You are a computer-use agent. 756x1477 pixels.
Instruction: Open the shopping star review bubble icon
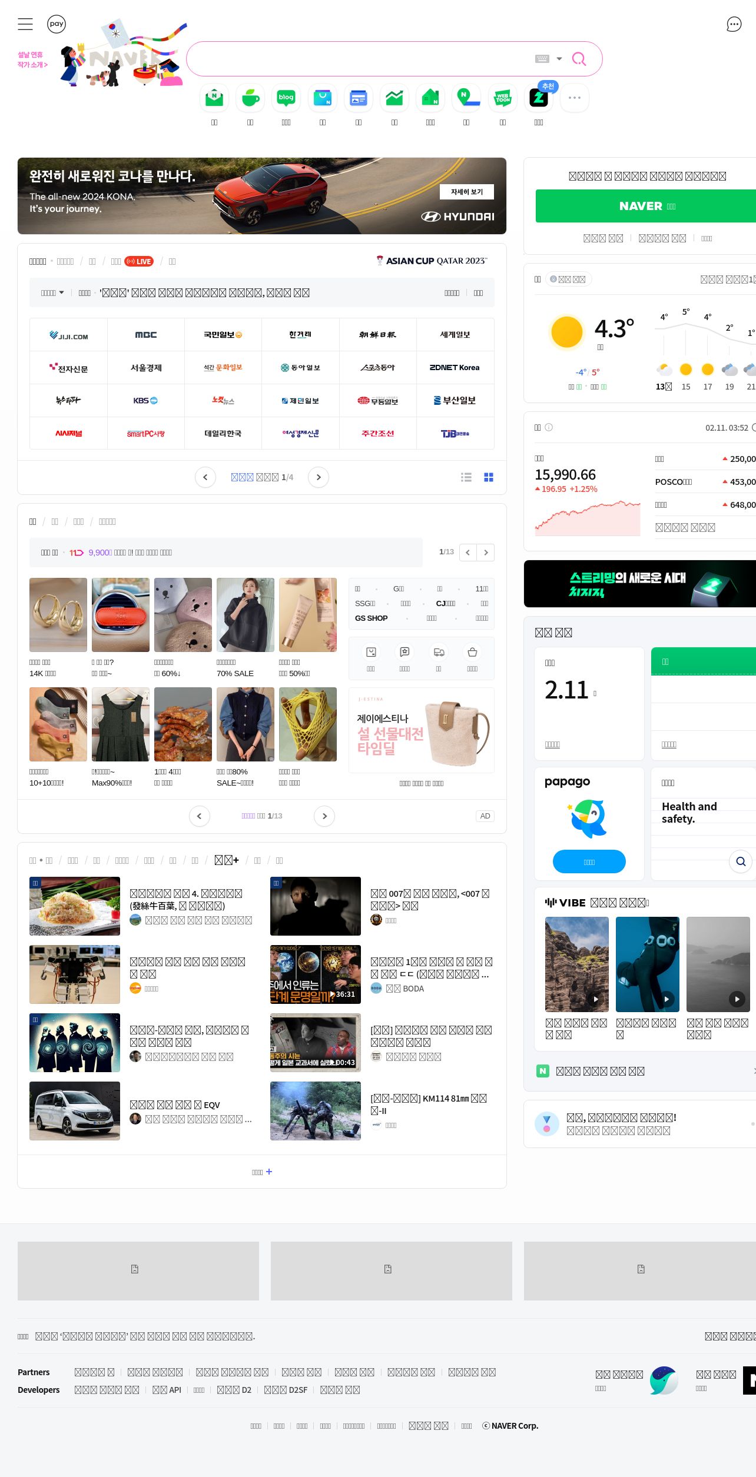pyautogui.click(x=404, y=652)
